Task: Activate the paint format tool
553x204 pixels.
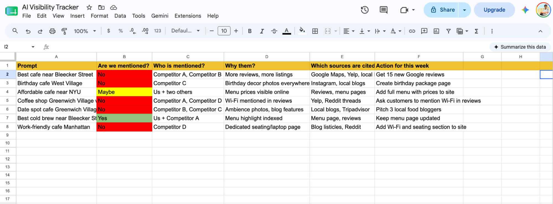Action: 64,31
